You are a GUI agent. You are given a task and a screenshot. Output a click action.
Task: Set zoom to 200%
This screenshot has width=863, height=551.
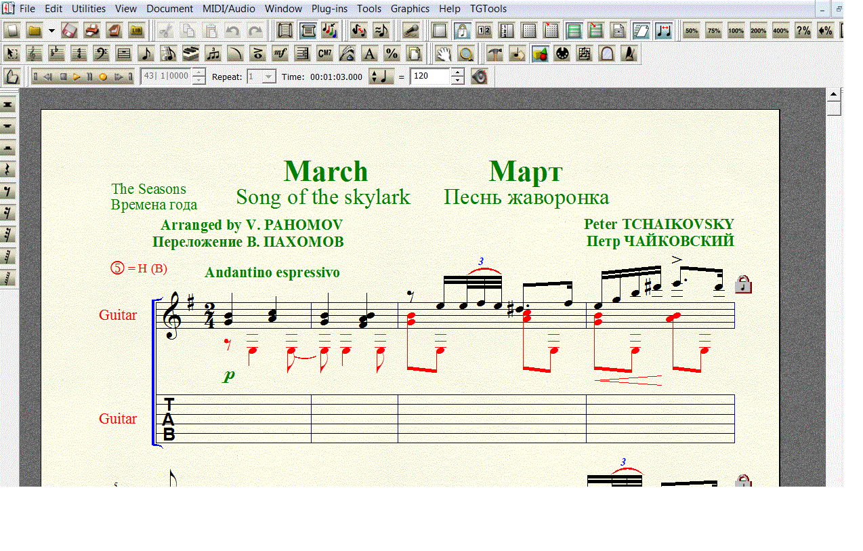coord(758,30)
